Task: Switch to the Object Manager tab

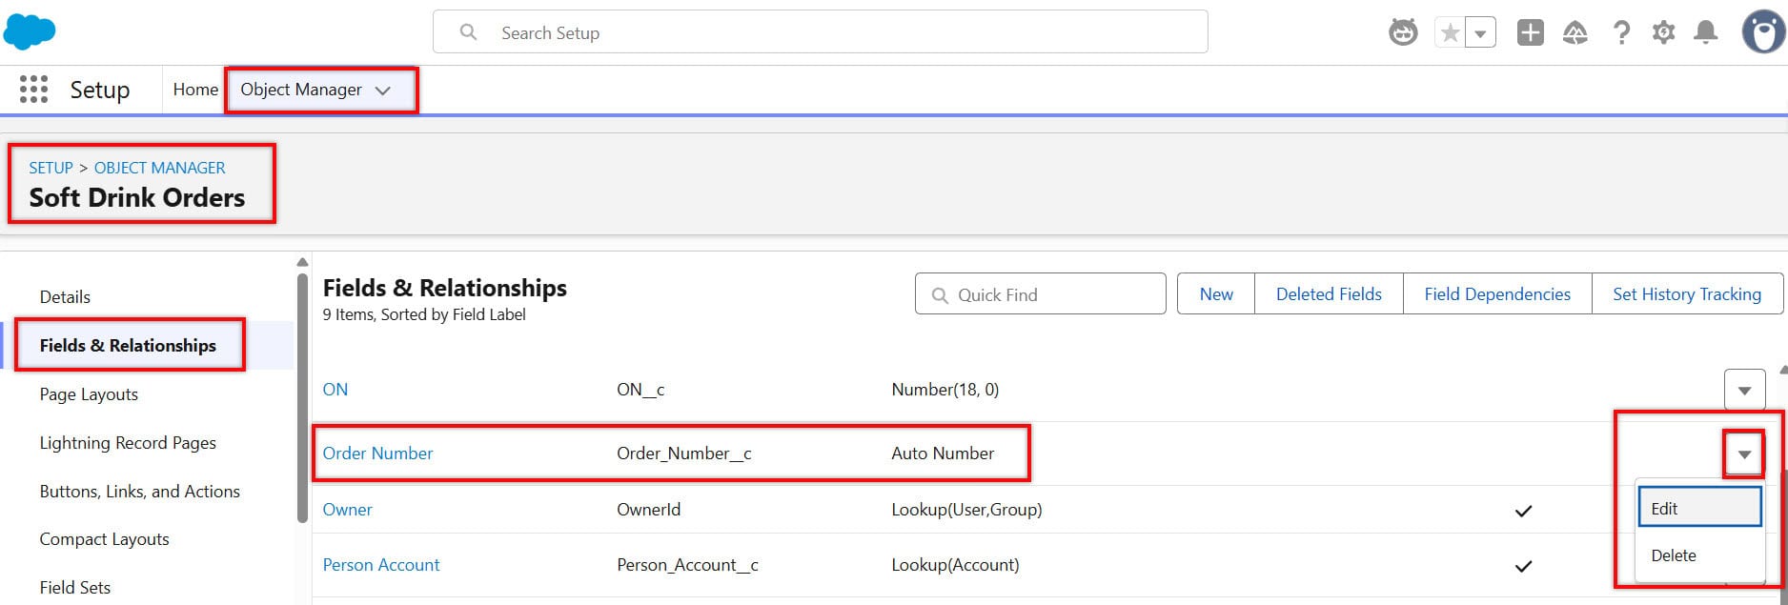Action: [301, 90]
